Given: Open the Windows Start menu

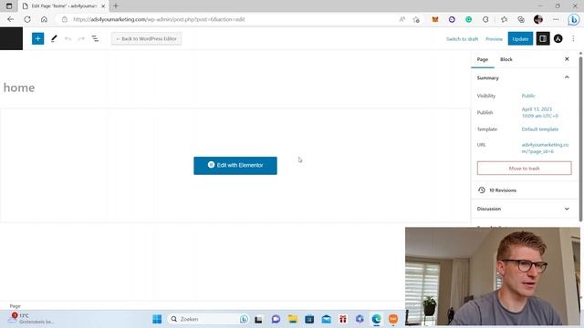Looking at the screenshot, I should click(157, 319).
